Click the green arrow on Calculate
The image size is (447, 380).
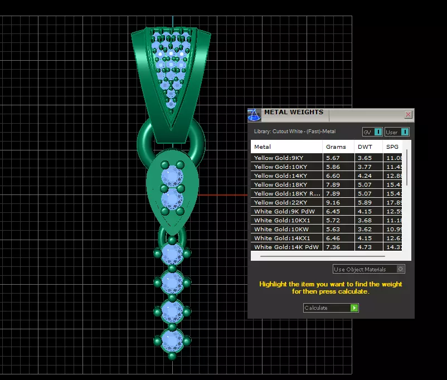[354, 308]
